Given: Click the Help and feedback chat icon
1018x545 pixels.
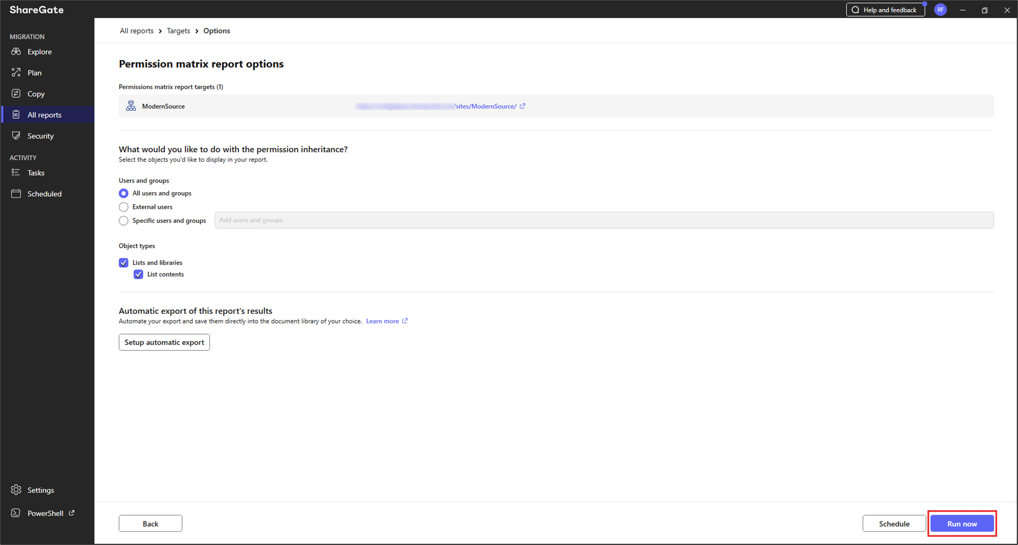Looking at the screenshot, I should 856,10.
